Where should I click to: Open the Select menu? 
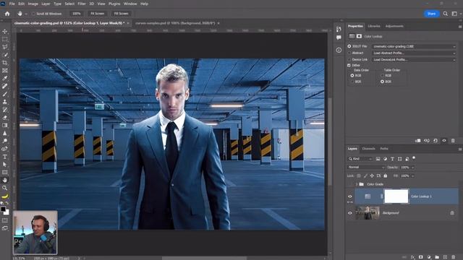pos(69,4)
